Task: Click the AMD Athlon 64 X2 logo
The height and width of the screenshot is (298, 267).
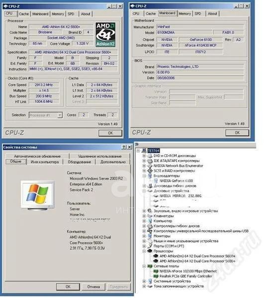Action: click(105, 35)
